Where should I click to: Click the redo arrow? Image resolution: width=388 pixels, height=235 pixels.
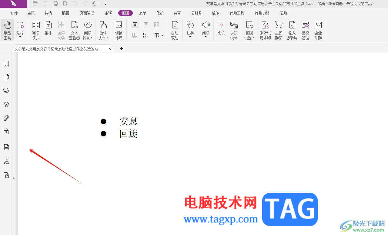[x=85, y=4]
